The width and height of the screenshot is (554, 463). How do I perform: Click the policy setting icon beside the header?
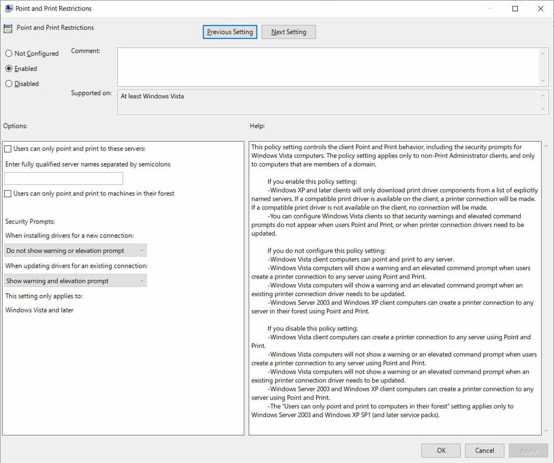tap(7, 28)
